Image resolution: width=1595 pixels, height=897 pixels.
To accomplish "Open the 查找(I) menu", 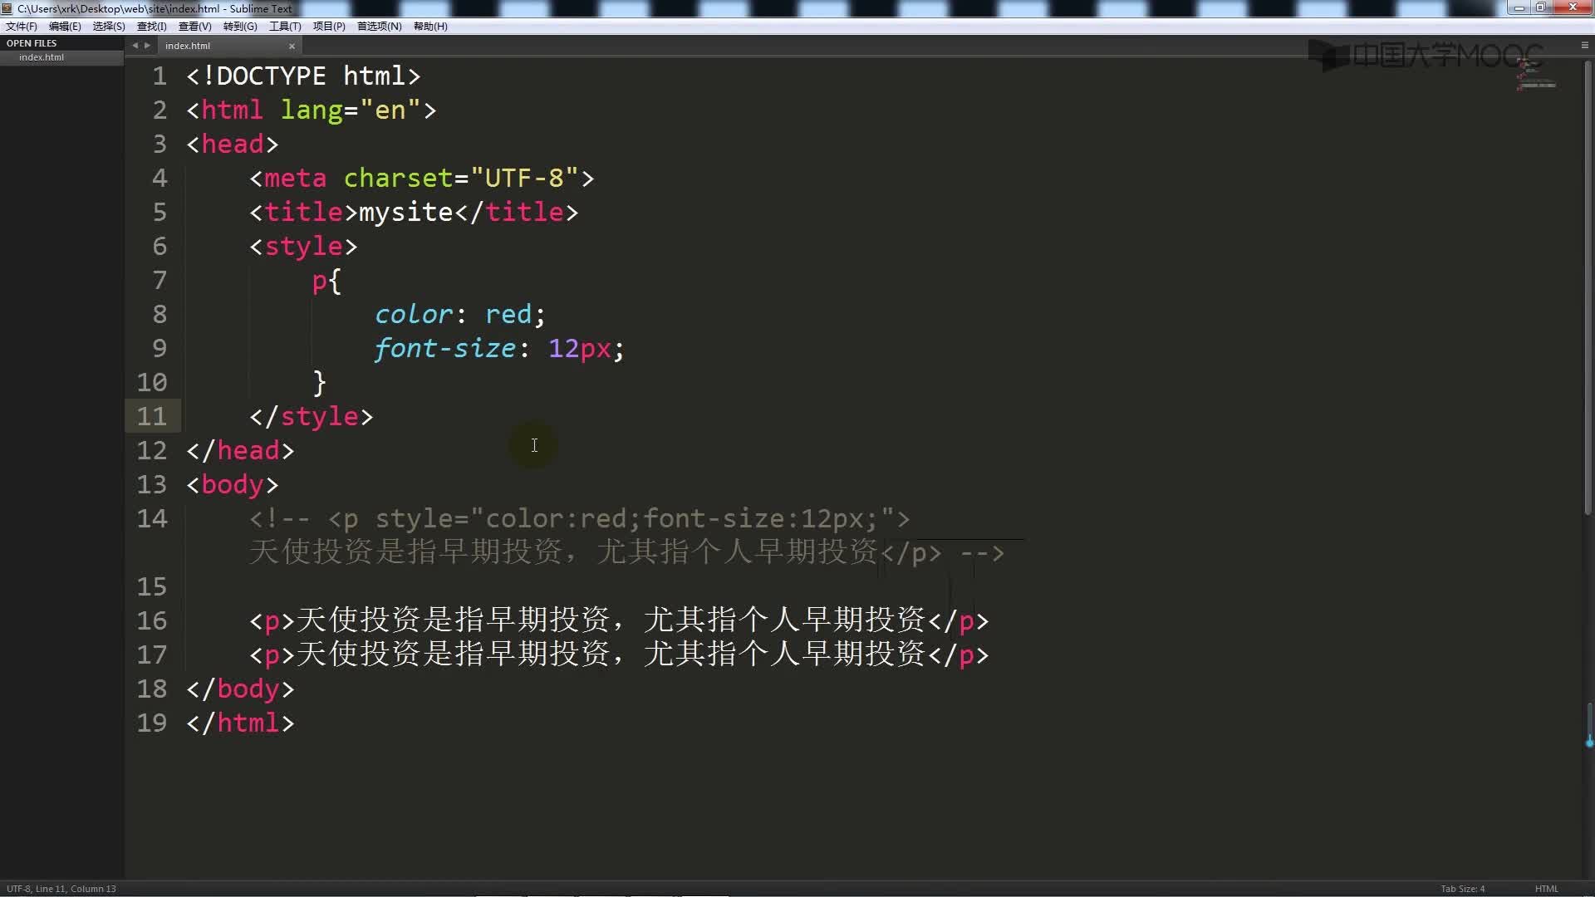I will [x=152, y=27].
